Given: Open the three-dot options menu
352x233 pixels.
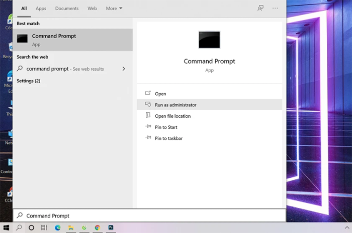Looking at the screenshot, I should click(275, 9).
